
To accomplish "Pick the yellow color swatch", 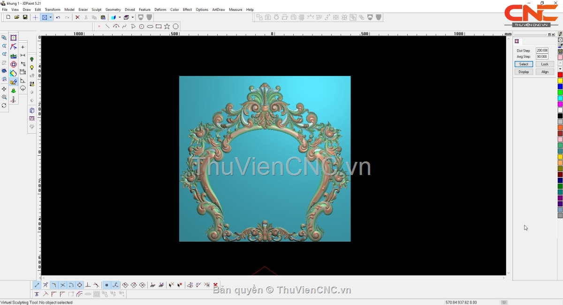I will click(560, 81).
